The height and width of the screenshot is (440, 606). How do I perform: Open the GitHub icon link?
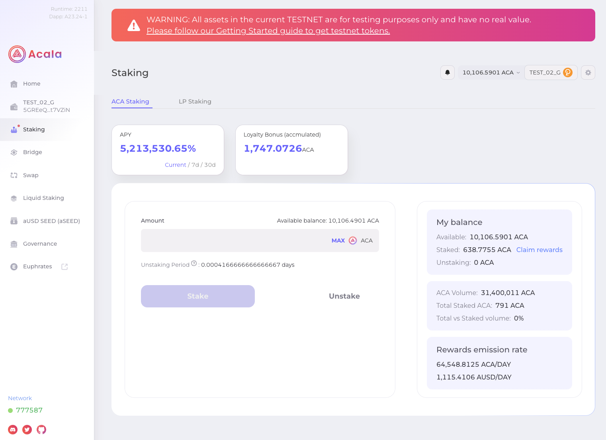pyautogui.click(x=41, y=430)
